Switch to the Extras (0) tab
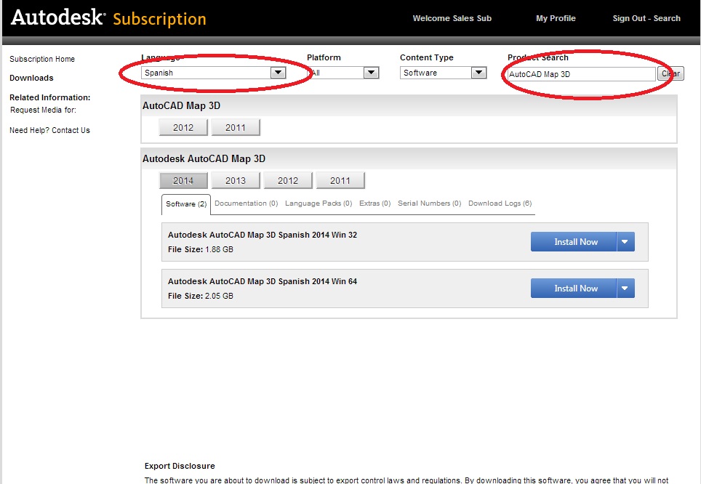701x484 pixels. pos(375,203)
